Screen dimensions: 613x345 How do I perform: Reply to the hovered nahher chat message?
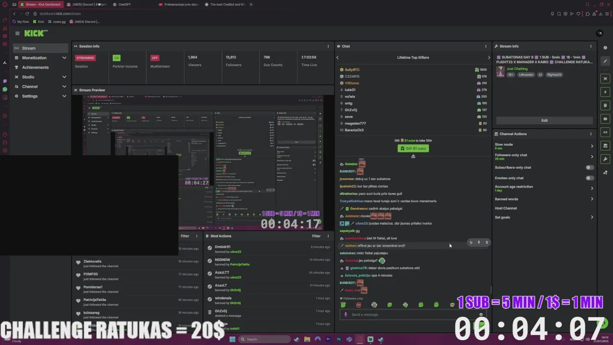click(471, 242)
